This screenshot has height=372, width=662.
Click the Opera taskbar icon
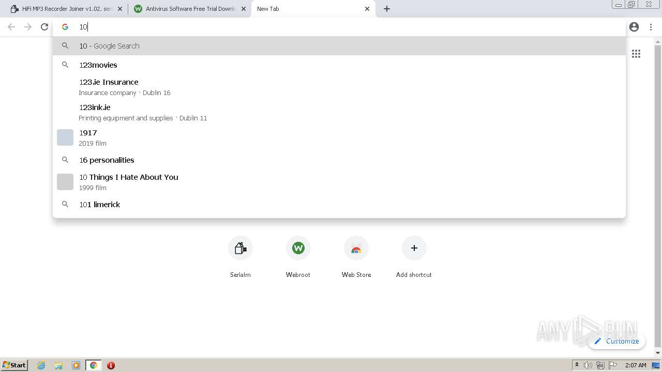111,365
